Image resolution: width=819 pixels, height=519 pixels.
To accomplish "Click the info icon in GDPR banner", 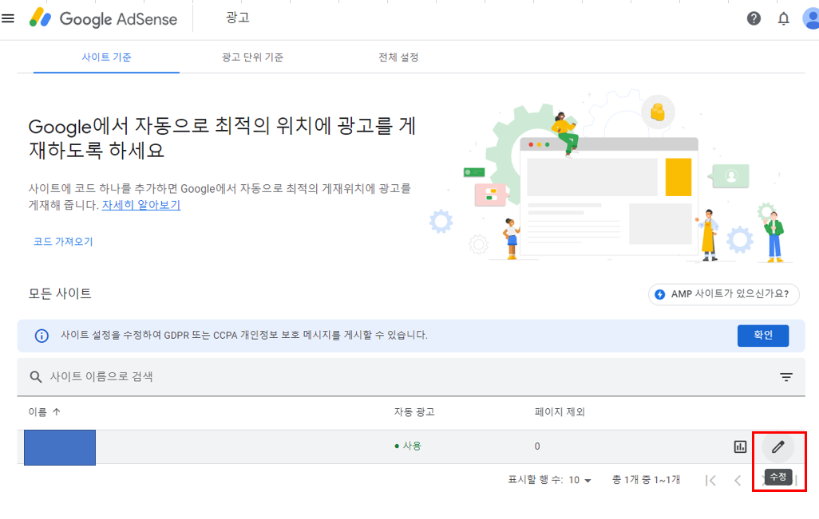I will tap(42, 336).
